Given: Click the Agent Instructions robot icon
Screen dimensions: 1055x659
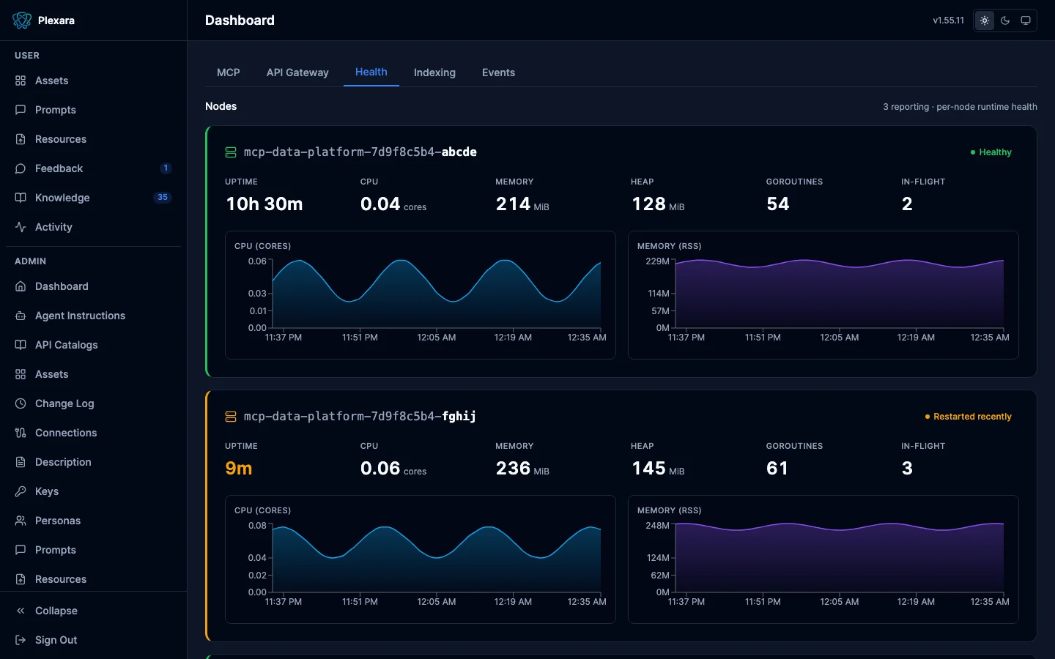Looking at the screenshot, I should coord(21,316).
